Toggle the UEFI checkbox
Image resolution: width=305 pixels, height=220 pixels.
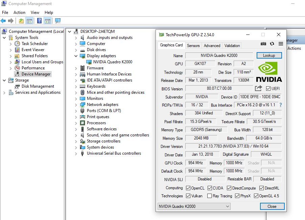[268, 89]
